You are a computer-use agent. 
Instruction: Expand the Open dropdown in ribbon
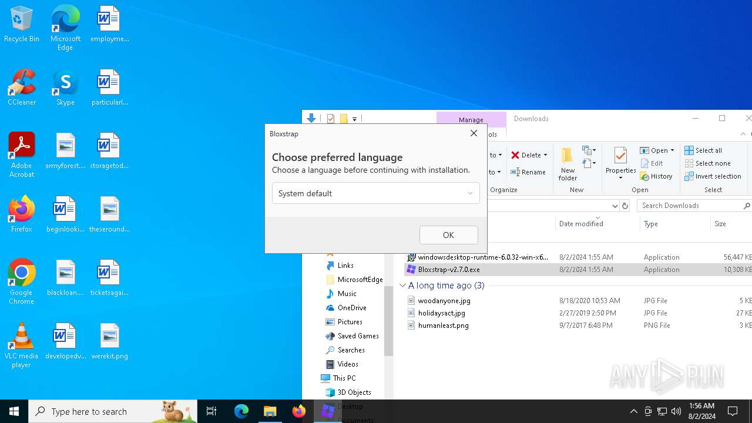(672, 150)
